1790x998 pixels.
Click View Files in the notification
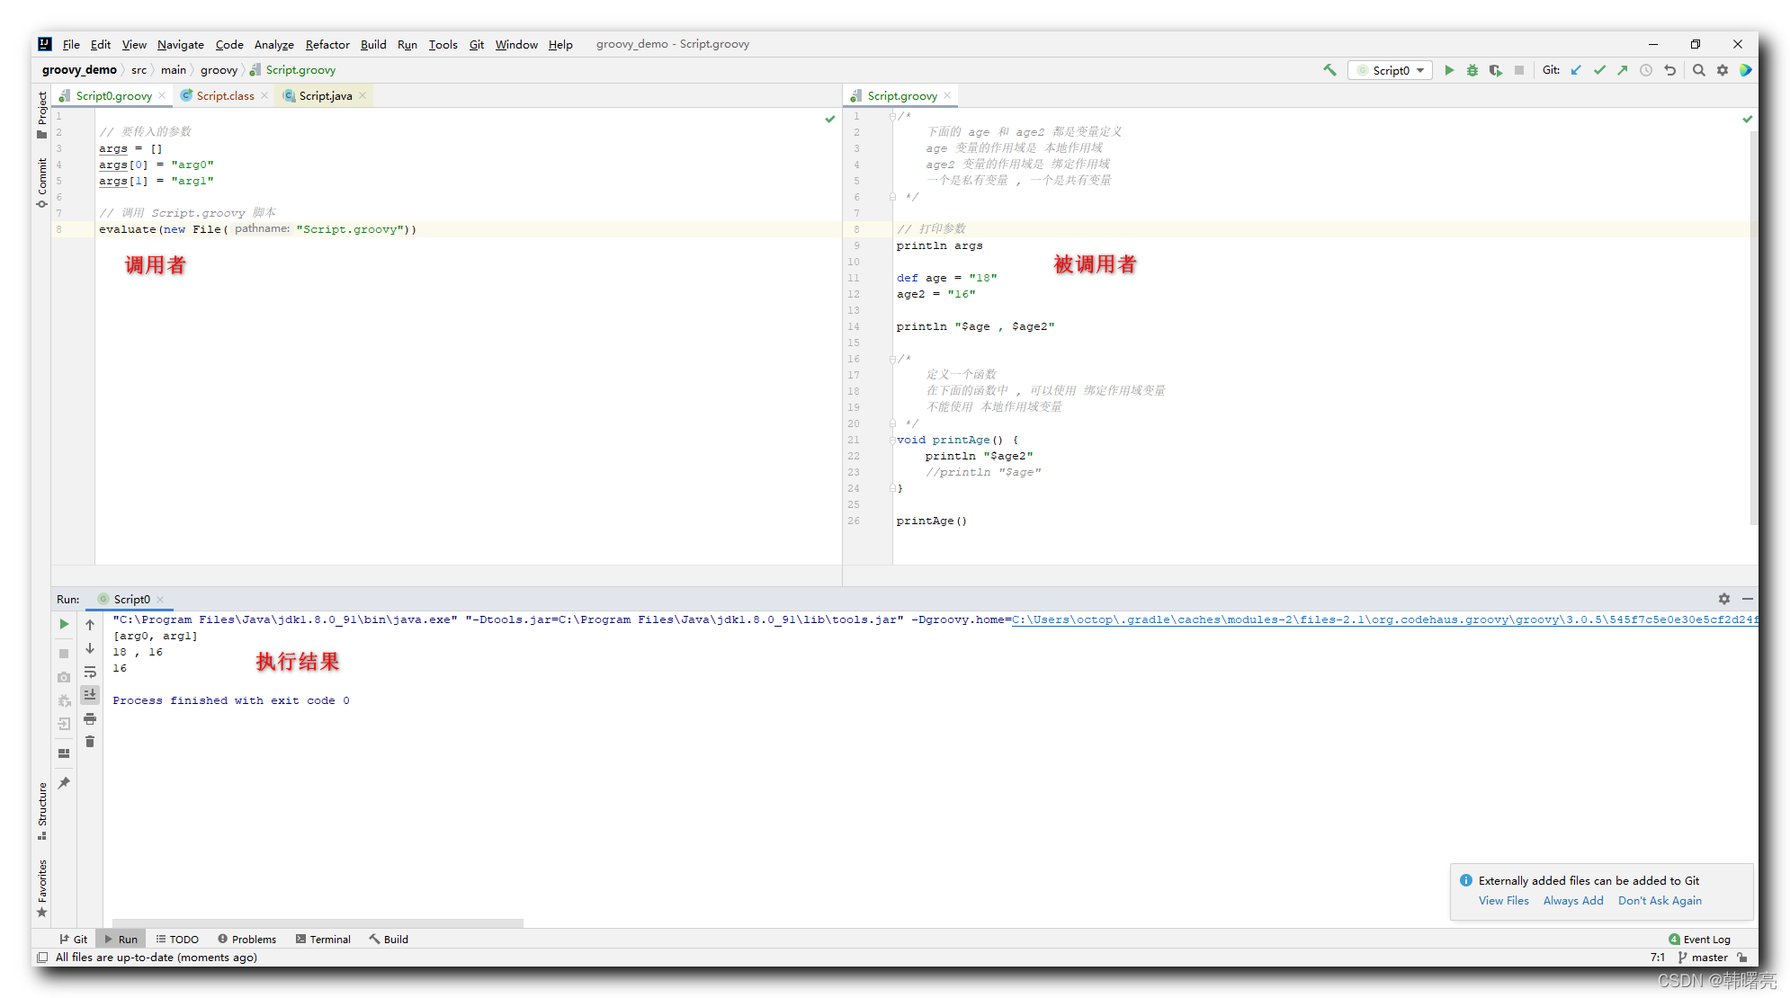coord(1503,901)
